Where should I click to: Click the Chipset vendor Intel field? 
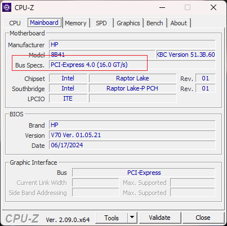[x=68, y=78]
